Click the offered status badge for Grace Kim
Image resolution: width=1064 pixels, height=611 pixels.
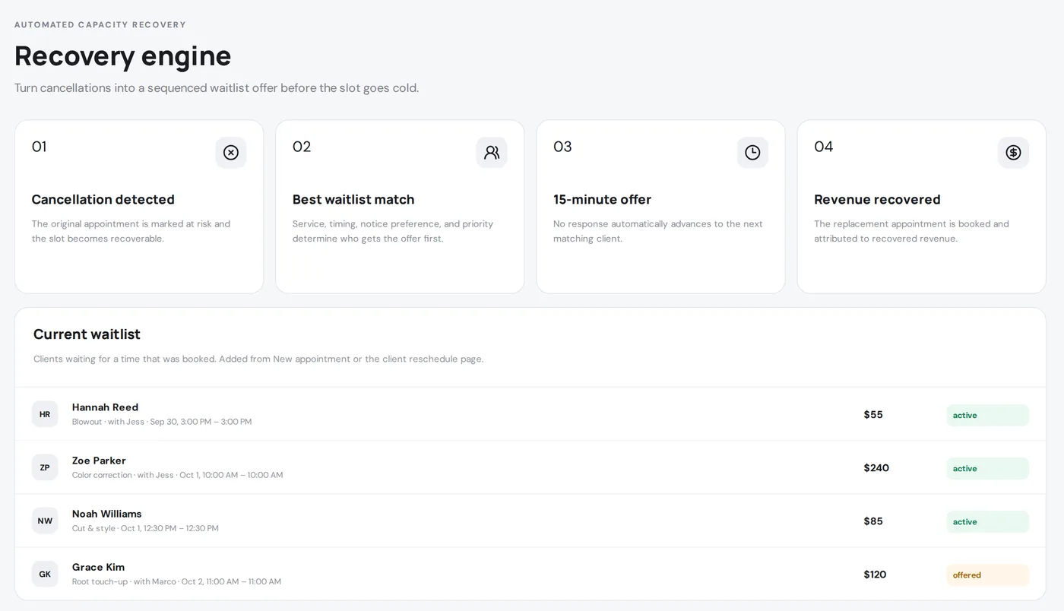[987, 575]
